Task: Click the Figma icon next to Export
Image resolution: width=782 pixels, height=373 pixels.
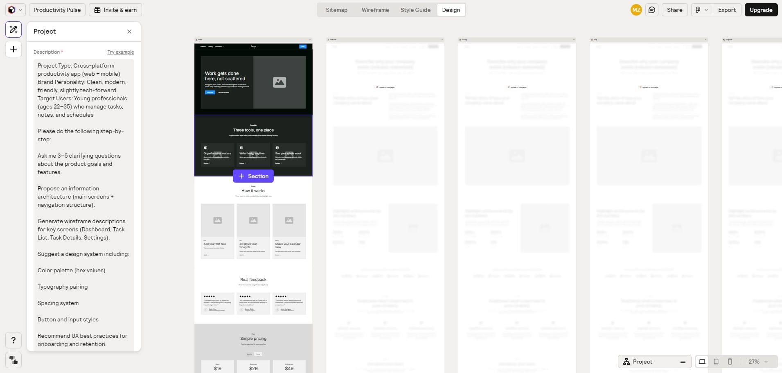Action: tap(699, 9)
